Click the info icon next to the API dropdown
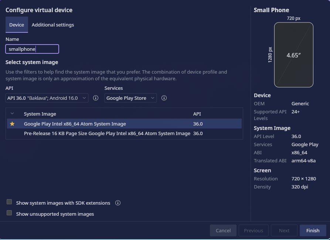This screenshot has width=330, height=240. click(95, 98)
